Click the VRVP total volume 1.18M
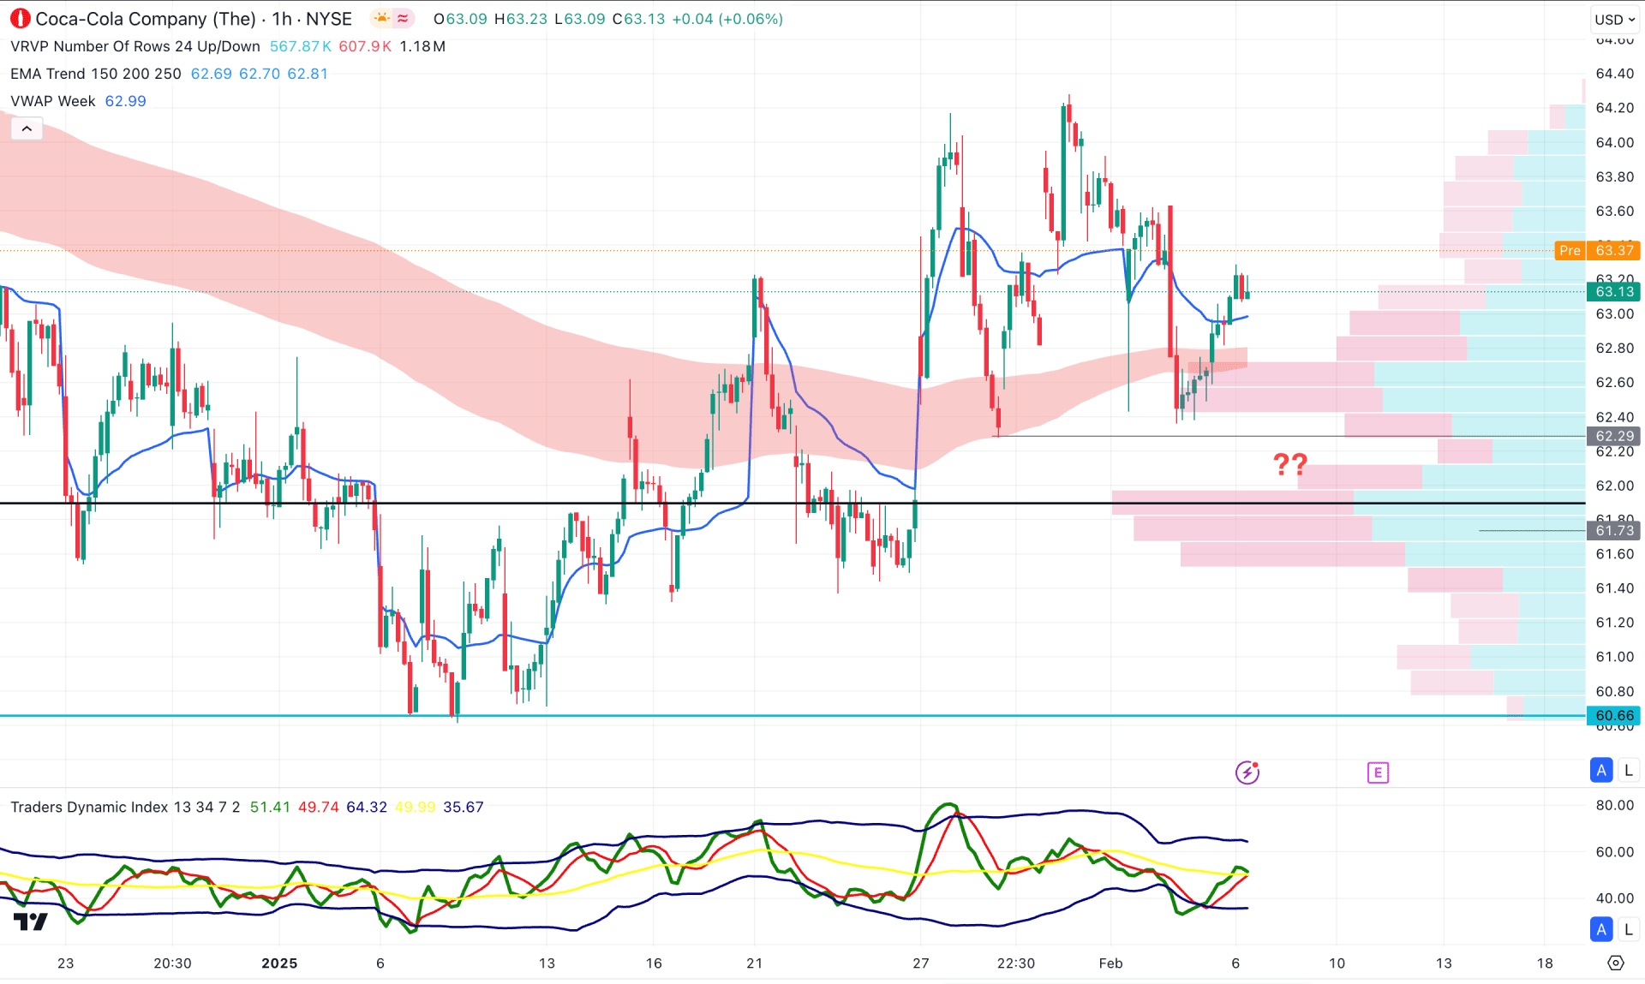Image resolution: width=1645 pixels, height=984 pixels. (422, 46)
